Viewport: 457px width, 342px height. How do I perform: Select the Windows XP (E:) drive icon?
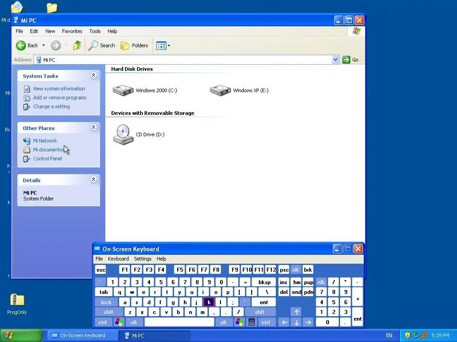point(220,90)
